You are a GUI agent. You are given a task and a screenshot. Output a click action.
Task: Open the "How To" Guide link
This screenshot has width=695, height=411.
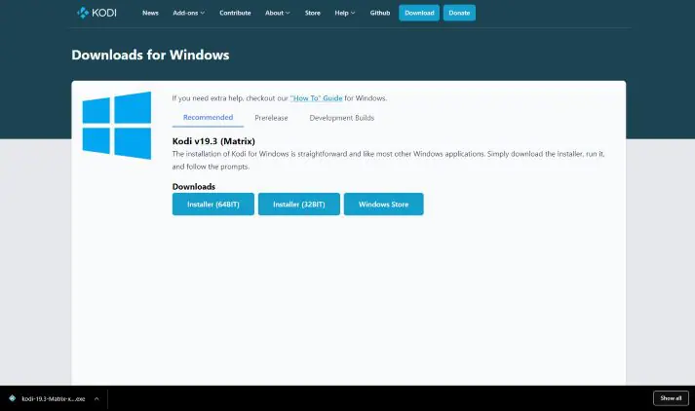pos(317,98)
